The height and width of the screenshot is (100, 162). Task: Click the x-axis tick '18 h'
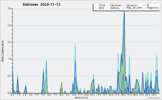tap(123, 95)
